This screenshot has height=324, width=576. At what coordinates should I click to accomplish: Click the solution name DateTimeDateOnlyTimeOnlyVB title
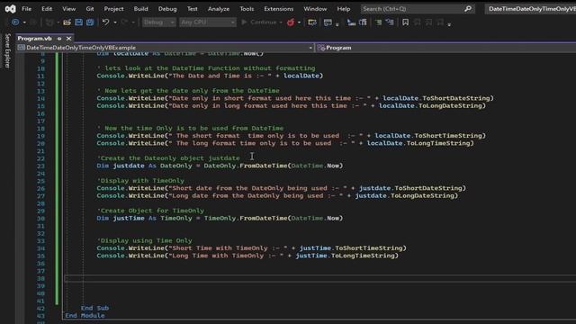531,9
